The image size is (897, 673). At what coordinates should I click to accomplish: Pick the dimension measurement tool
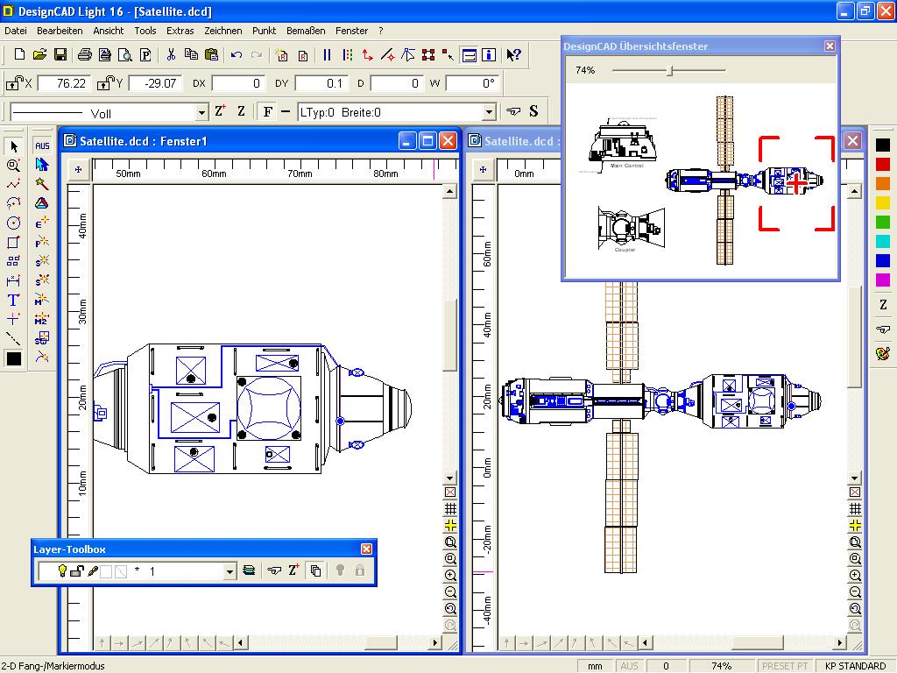coord(12,280)
